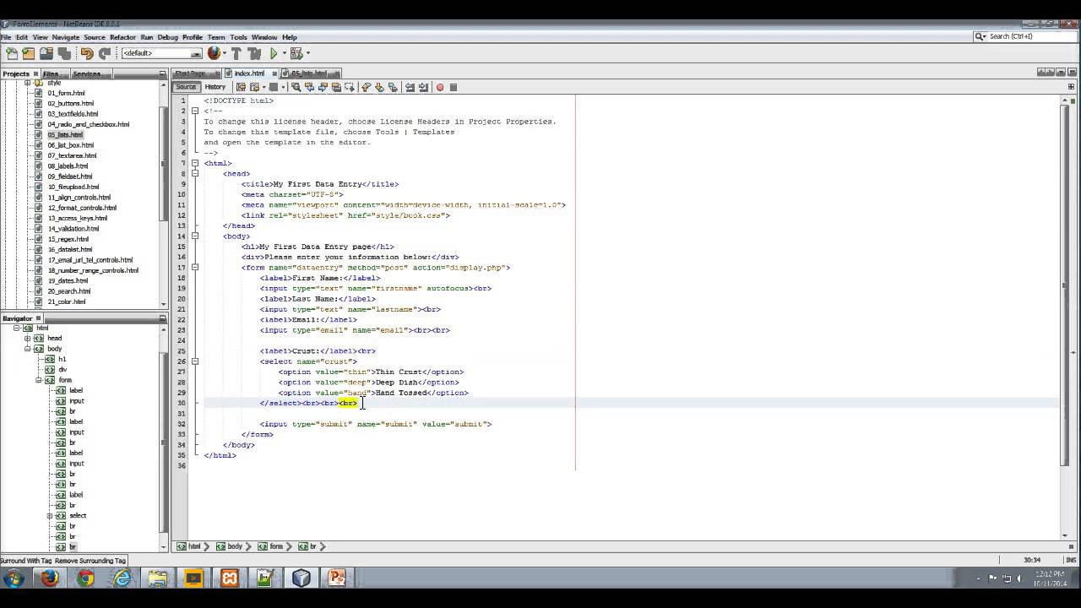Start macro recording with red circle icon
This screenshot has width=1081, height=608.
coord(439,87)
